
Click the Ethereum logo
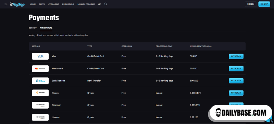pos(40,105)
